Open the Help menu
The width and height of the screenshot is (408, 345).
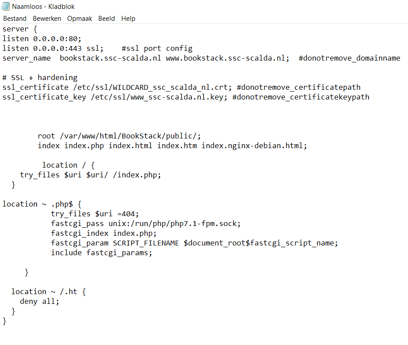click(x=128, y=19)
